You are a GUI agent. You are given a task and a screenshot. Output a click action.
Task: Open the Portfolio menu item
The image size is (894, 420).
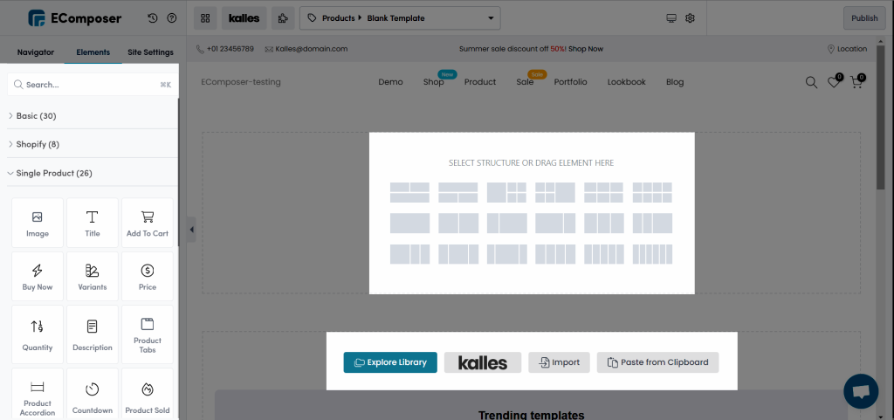point(571,82)
